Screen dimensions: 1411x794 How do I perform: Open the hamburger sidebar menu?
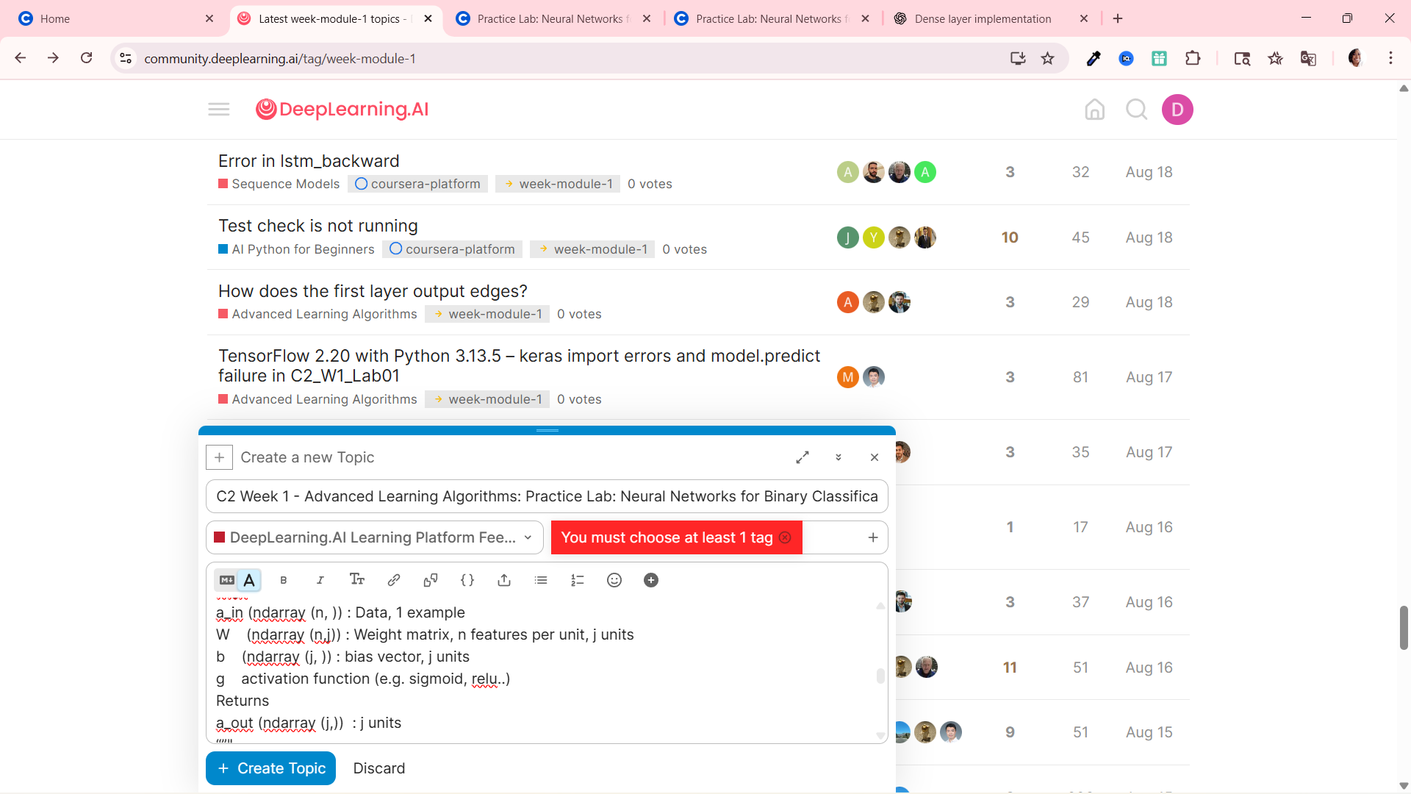tap(219, 110)
